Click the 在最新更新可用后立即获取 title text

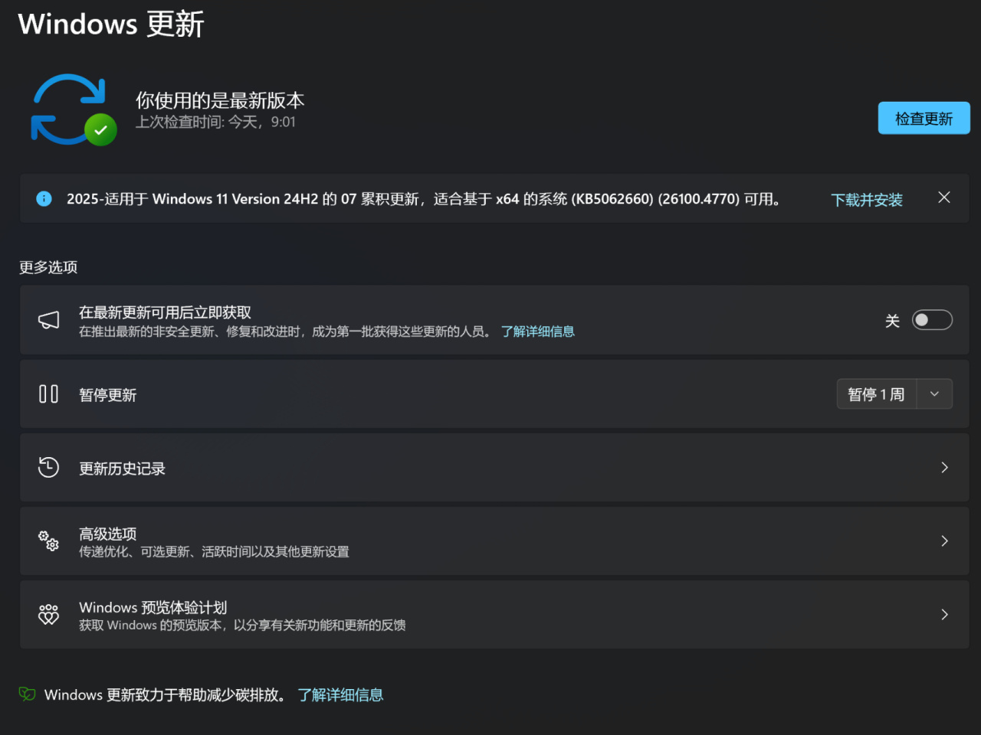[x=166, y=312]
